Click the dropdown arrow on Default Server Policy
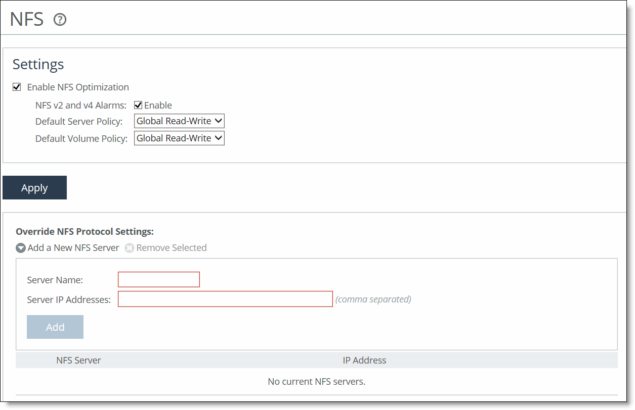Screen dimensions: 635x410 [219, 121]
